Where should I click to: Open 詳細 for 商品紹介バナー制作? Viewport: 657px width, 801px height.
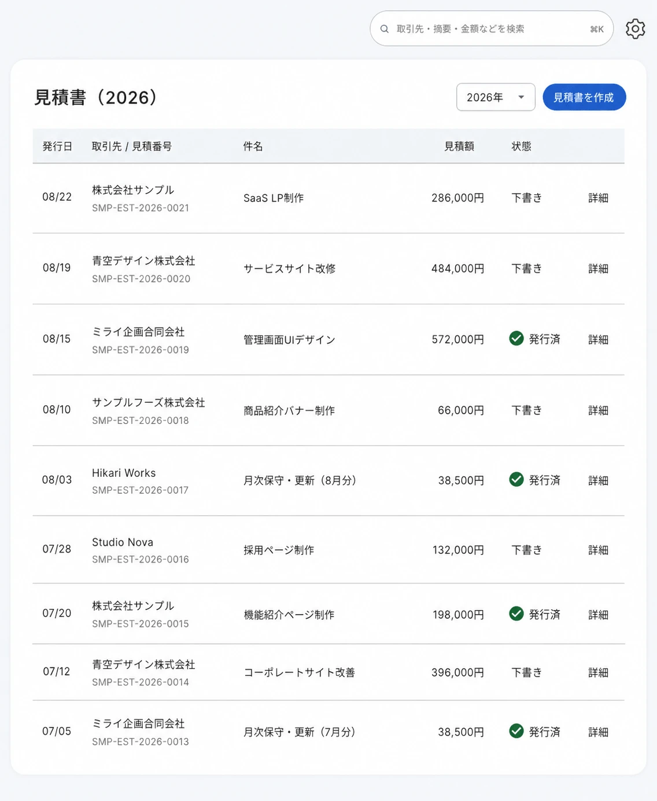pos(598,410)
